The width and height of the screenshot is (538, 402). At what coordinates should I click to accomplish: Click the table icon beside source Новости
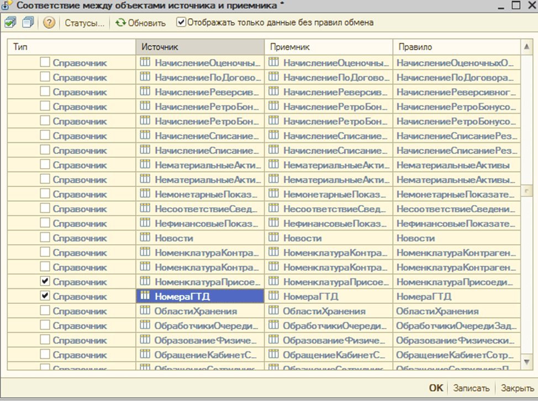click(145, 238)
